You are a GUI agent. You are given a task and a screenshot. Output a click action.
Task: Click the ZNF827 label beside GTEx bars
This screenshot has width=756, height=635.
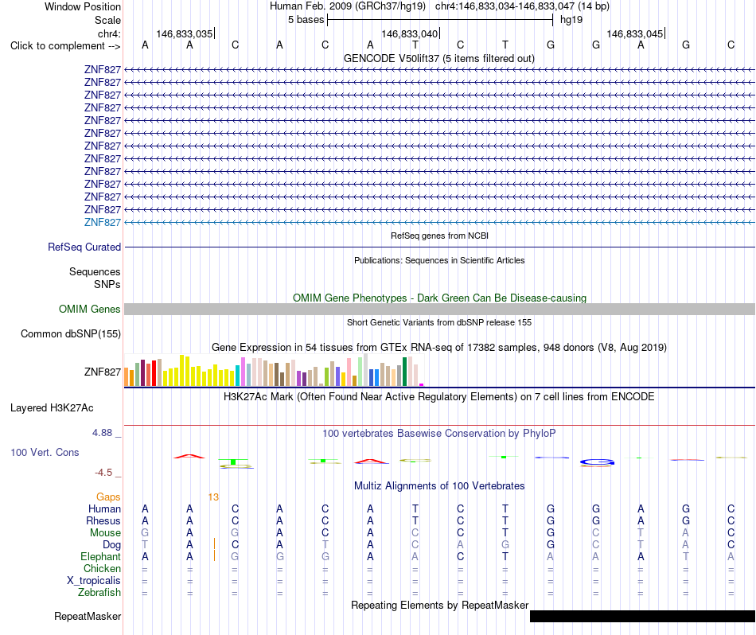click(x=102, y=372)
